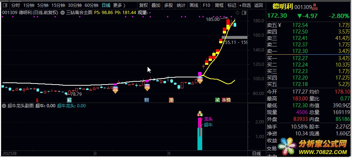Select the 30分钟 period
The width and height of the screenshot is (353, 158).
[x=75, y=5]
